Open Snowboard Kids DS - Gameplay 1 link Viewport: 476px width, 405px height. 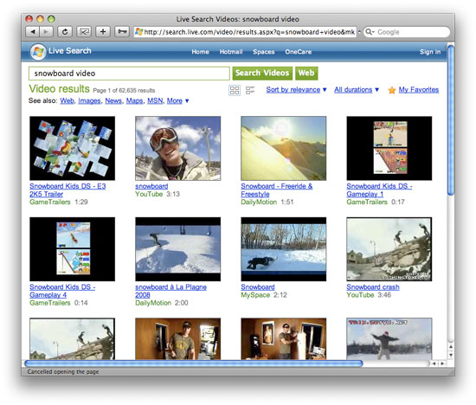[x=379, y=190]
